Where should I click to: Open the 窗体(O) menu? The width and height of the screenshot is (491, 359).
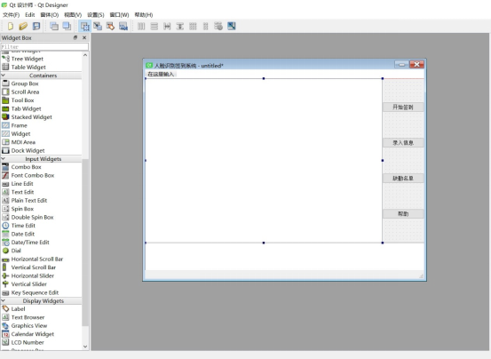pyautogui.click(x=50, y=15)
